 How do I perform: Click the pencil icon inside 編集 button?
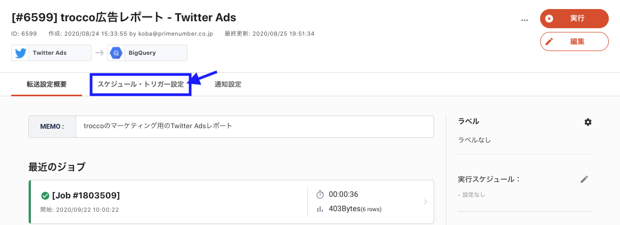coord(549,41)
